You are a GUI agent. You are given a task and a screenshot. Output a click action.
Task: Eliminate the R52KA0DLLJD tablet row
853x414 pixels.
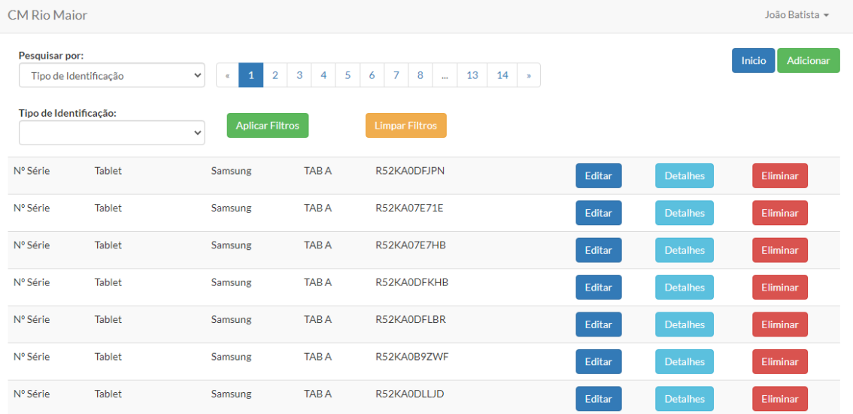pos(779,398)
